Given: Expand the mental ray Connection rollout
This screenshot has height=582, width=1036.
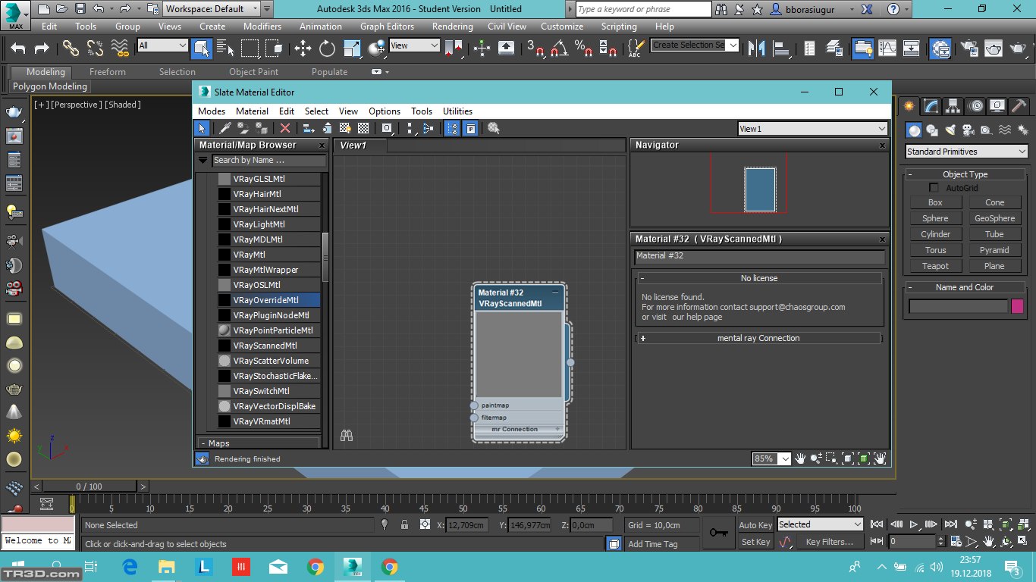Looking at the screenshot, I should point(758,338).
